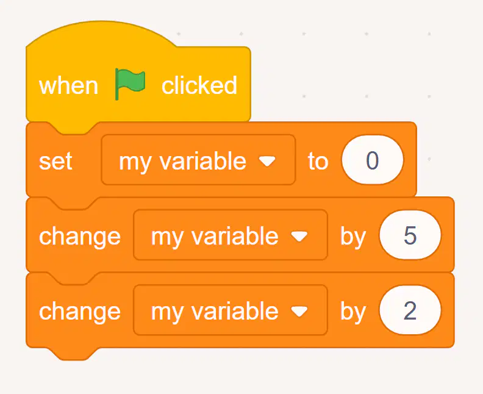
Task: Click empty workspace right of the hat block
Action: click(354, 77)
